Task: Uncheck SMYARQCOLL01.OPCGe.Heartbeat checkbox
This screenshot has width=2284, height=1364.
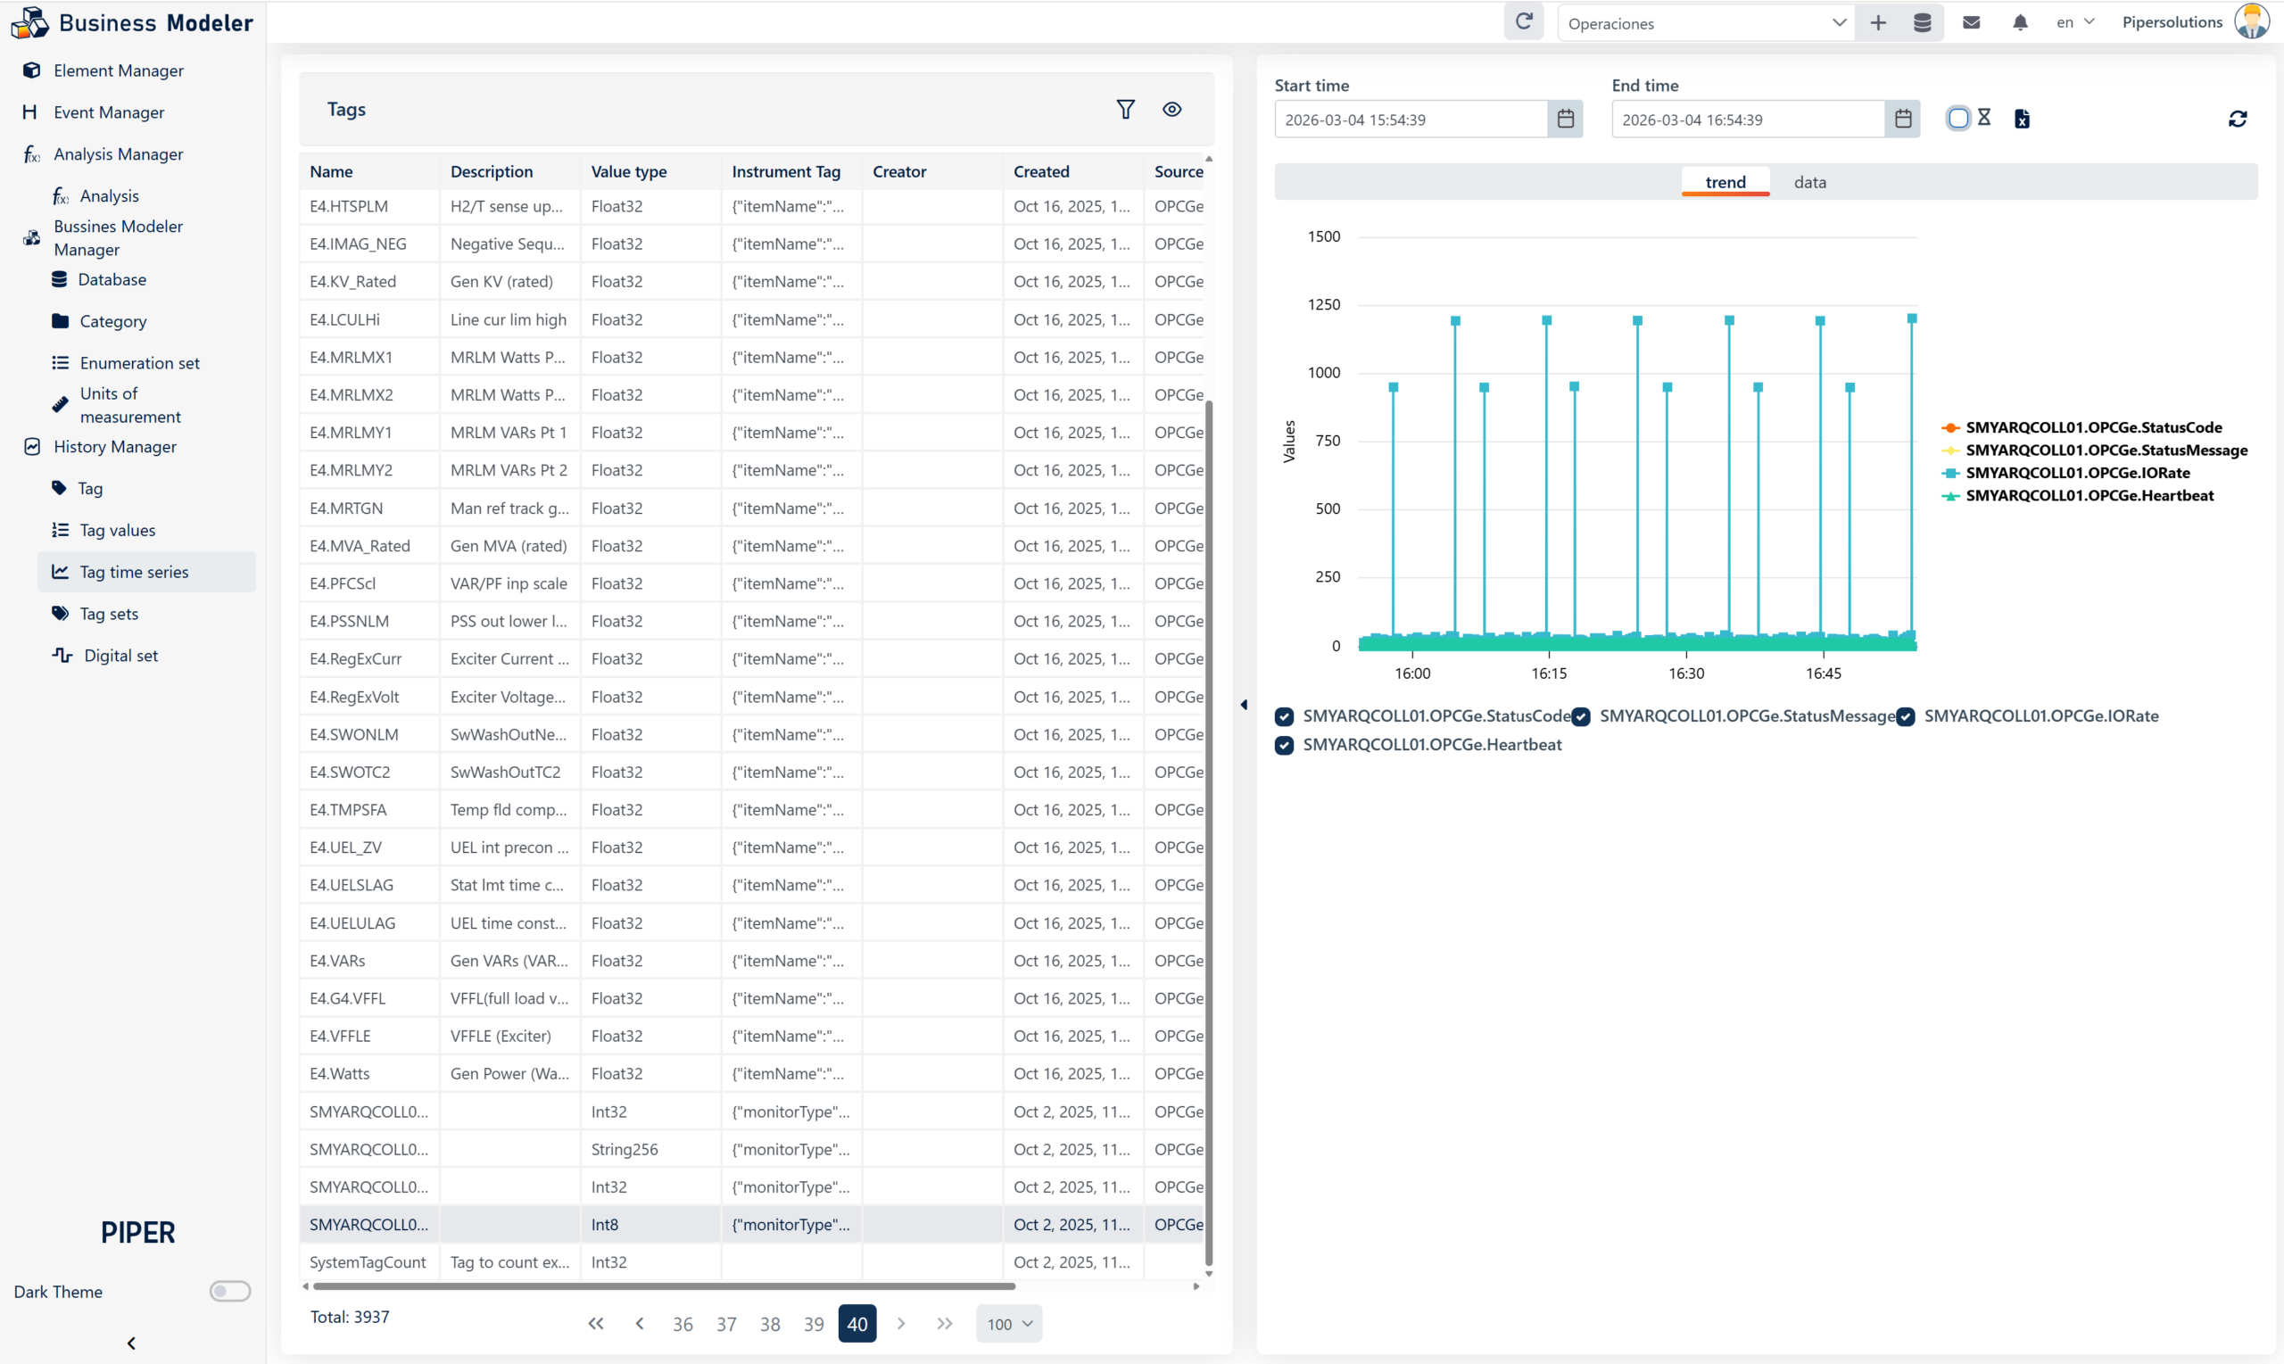Action: [x=1284, y=746]
